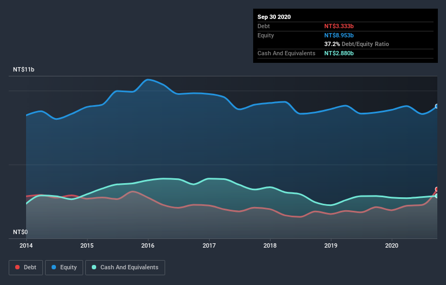Image resolution: width=446 pixels, height=285 pixels.
Task: Click the 2020 x-axis label
Action: click(x=392, y=245)
